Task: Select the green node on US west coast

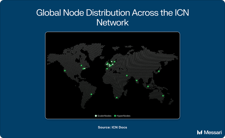Action: (x=65, y=71)
